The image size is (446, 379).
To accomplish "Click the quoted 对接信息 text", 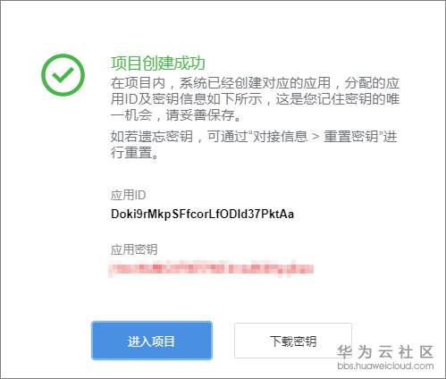I will 280,137.
